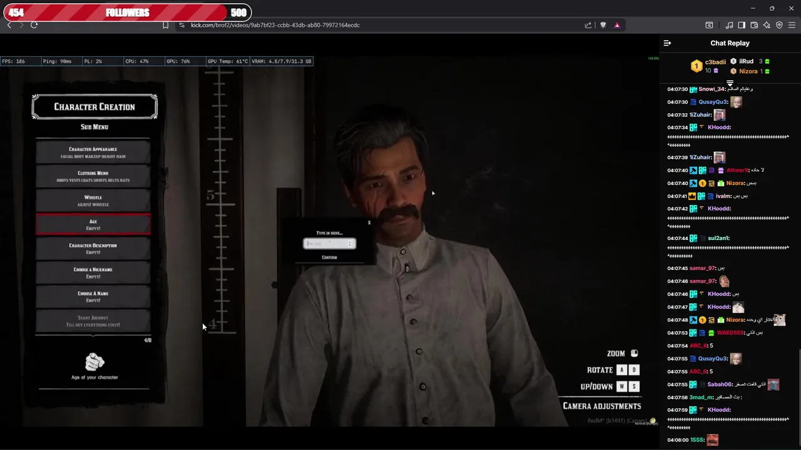The height and width of the screenshot is (450, 801).
Task: Click username Sabah06 in chat
Action: pyautogui.click(x=719, y=384)
